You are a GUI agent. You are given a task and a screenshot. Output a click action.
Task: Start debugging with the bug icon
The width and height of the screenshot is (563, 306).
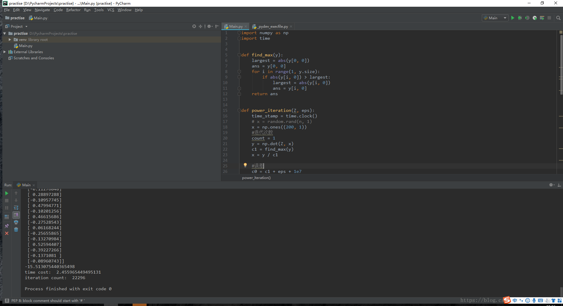point(520,18)
